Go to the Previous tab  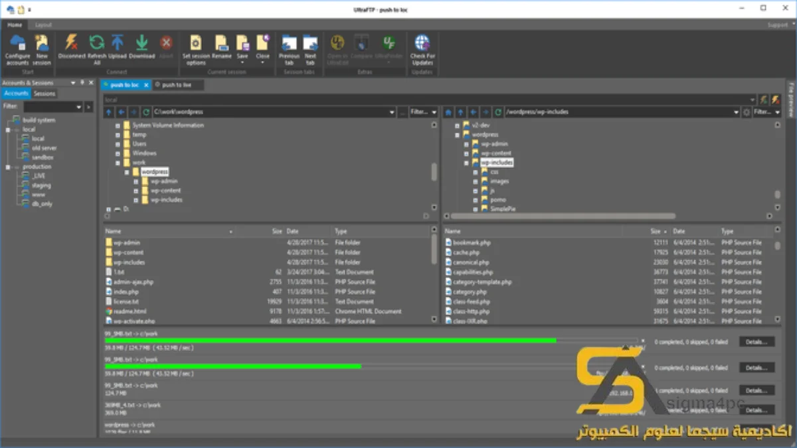click(x=289, y=50)
